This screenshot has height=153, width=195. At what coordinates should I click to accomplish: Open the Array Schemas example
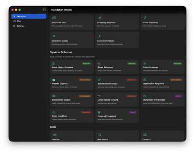click(117, 67)
